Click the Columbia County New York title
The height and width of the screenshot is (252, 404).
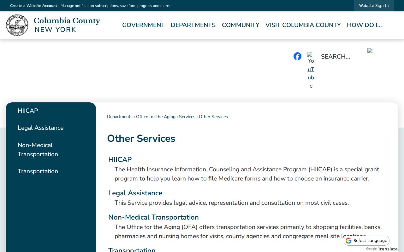coord(67,25)
